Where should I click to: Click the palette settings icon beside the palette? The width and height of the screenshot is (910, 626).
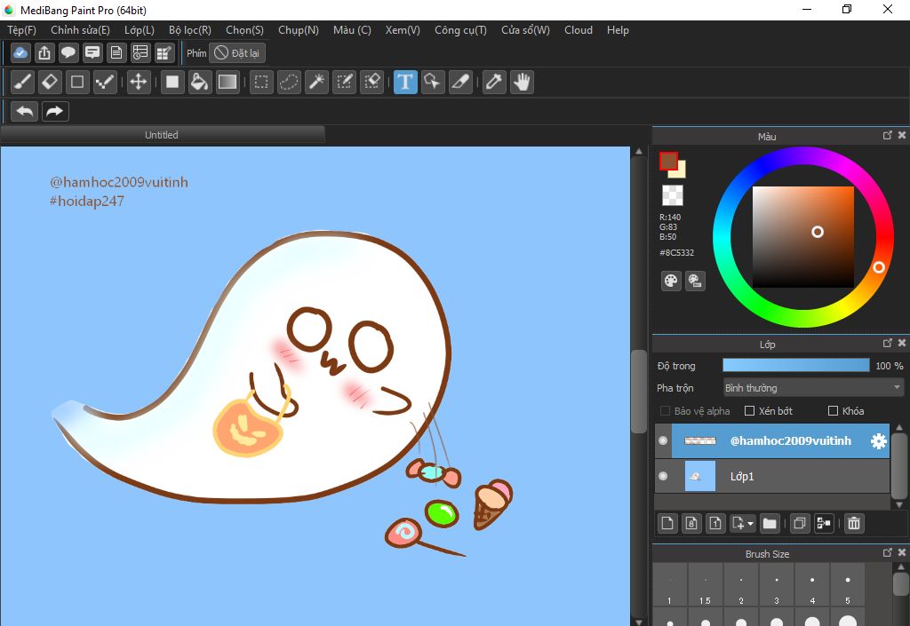point(695,281)
